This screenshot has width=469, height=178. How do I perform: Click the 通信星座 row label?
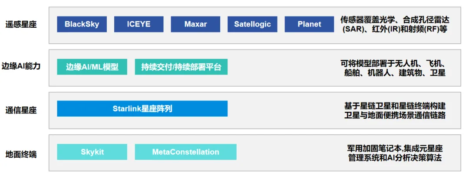[21, 110]
